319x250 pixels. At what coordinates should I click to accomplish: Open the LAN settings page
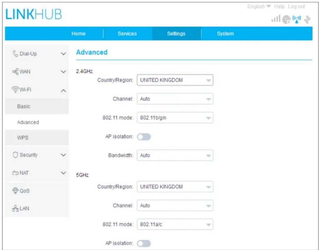pos(37,208)
